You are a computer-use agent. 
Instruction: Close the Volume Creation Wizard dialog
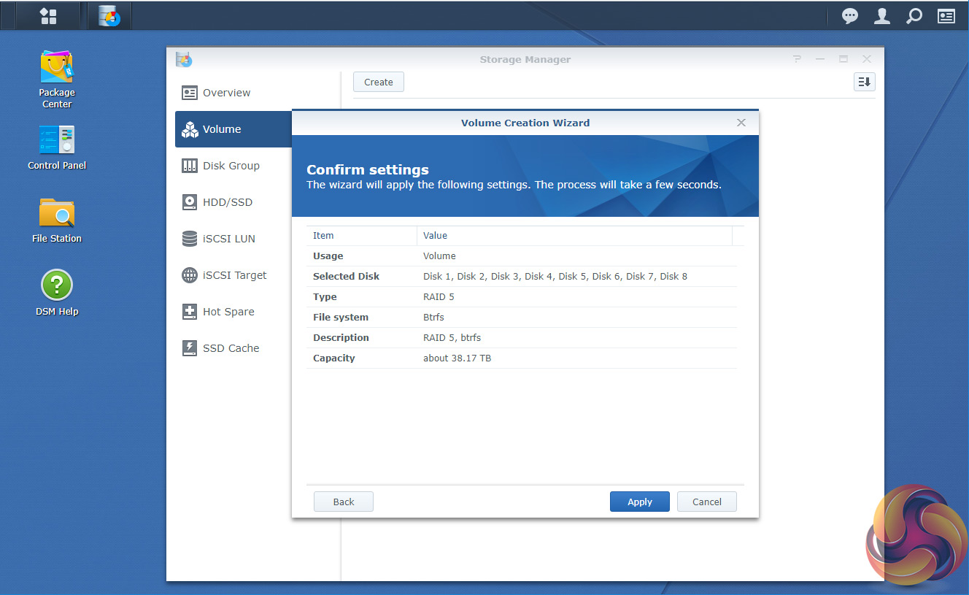741,123
